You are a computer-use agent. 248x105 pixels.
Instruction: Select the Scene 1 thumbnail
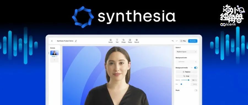tap(54, 53)
